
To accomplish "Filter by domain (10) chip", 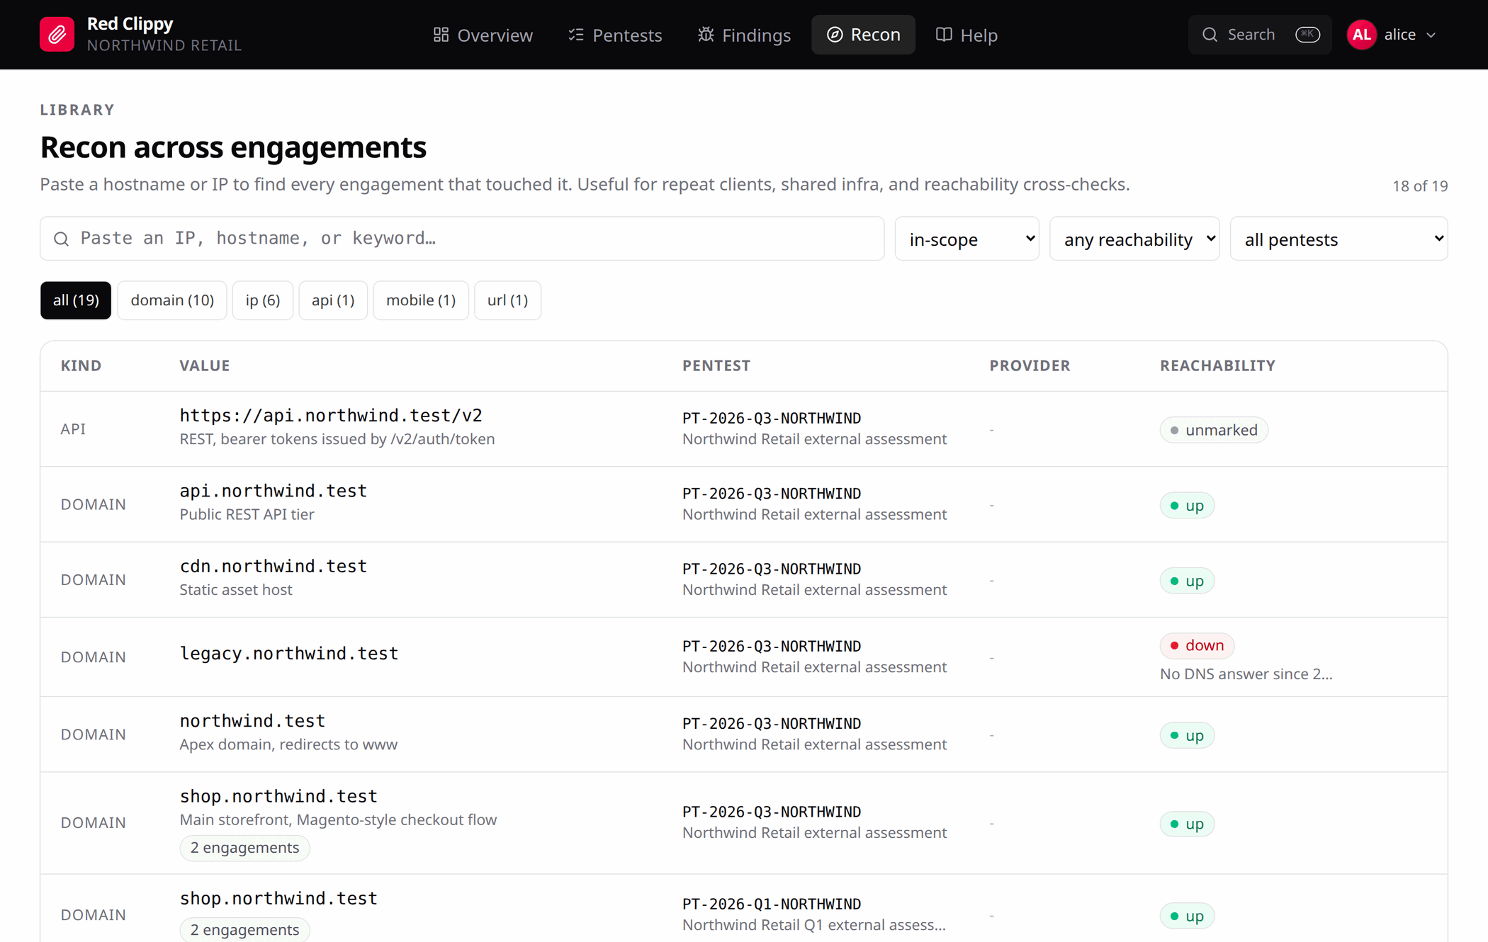I will (172, 300).
